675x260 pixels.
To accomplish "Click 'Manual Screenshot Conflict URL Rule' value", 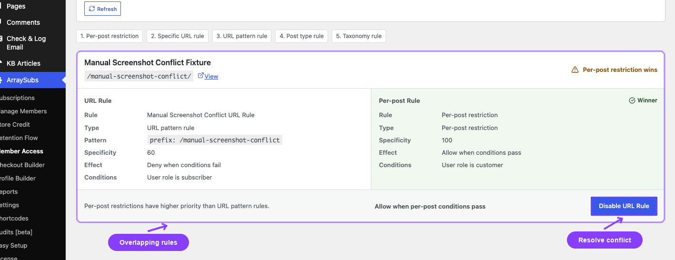I will pyautogui.click(x=201, y=115).
